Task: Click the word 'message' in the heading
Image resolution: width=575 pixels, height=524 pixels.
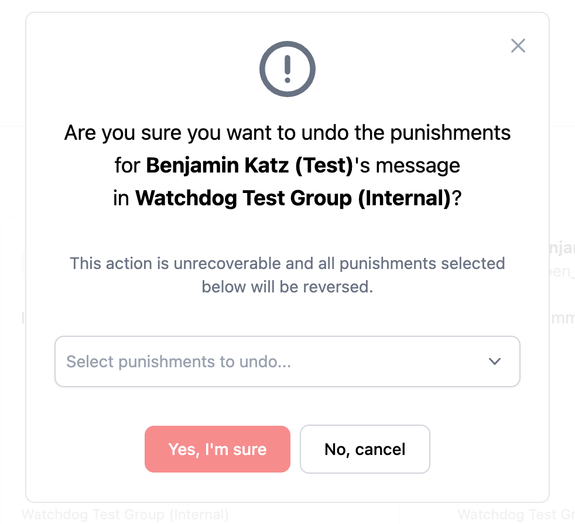Action: click(417, 166)
